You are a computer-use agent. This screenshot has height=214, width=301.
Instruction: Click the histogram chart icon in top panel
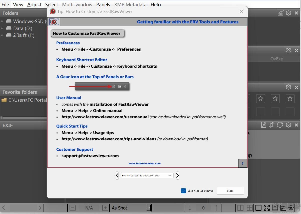pos(280,13)
